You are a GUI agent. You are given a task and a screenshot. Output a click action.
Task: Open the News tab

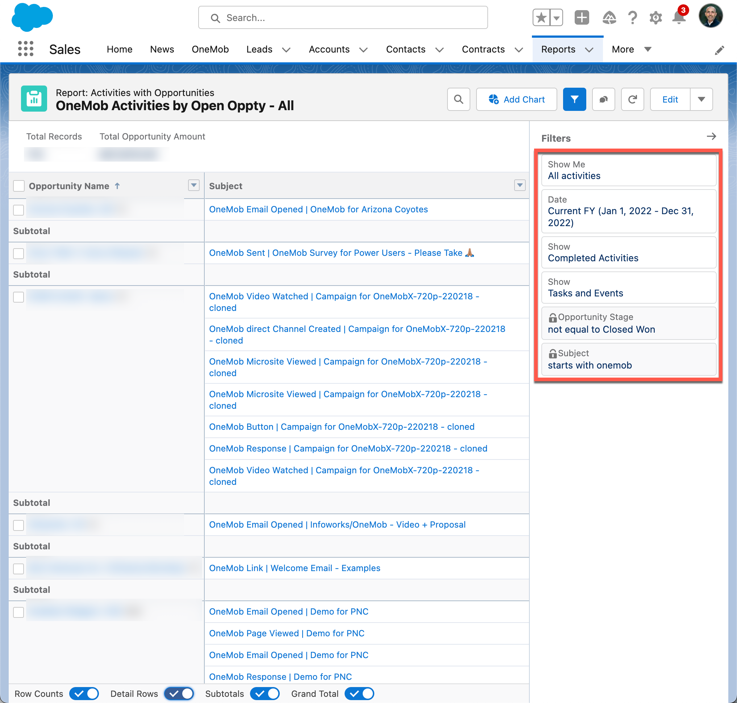(x=162, y=49)
